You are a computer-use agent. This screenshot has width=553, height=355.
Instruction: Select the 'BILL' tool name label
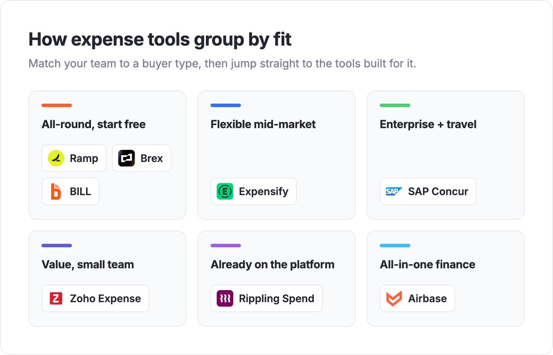point(81,192)
